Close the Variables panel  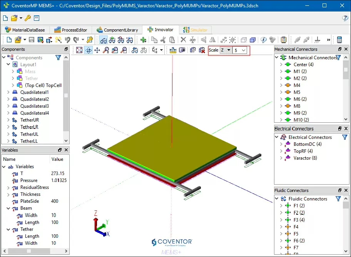[66, 150]
